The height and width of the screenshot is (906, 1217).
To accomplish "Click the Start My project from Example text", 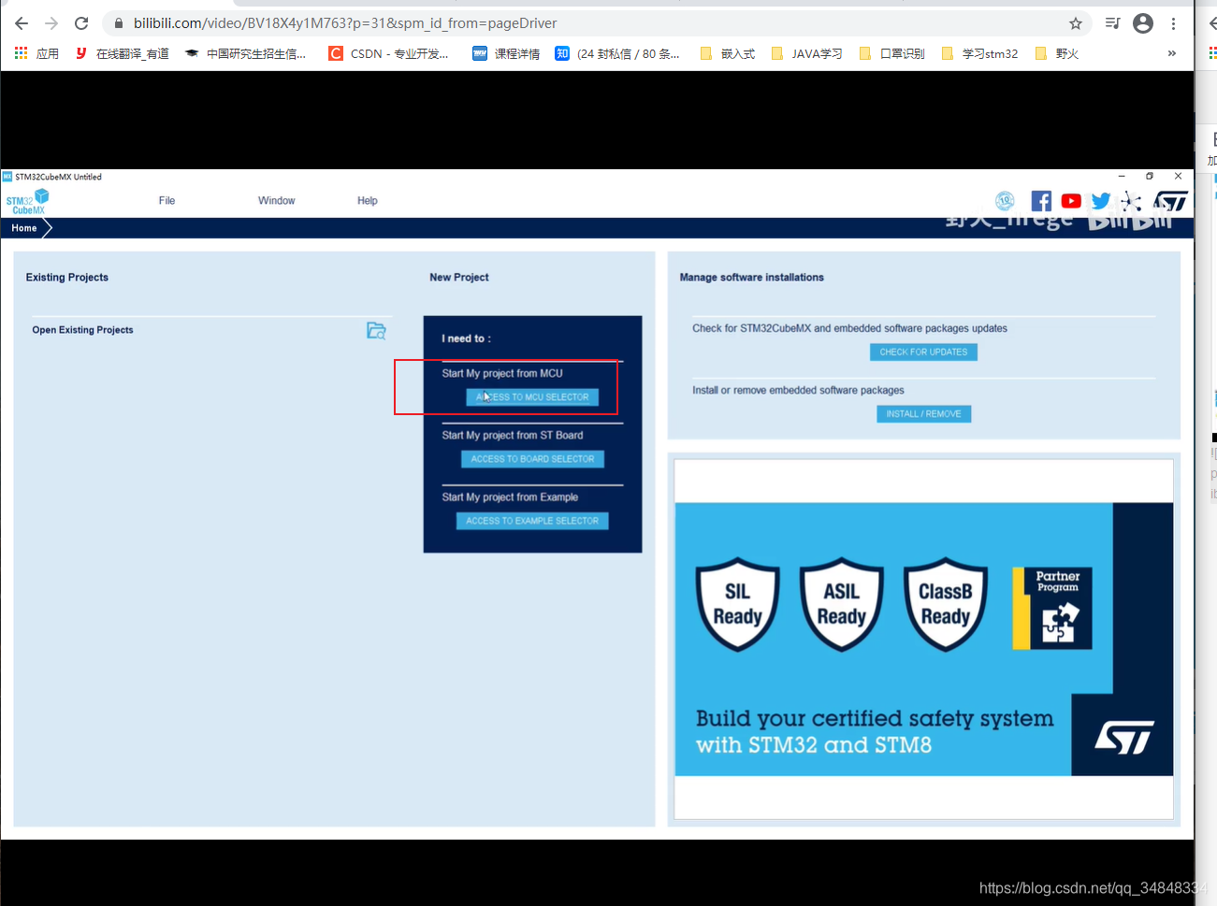I will click(x=510, y=496).
